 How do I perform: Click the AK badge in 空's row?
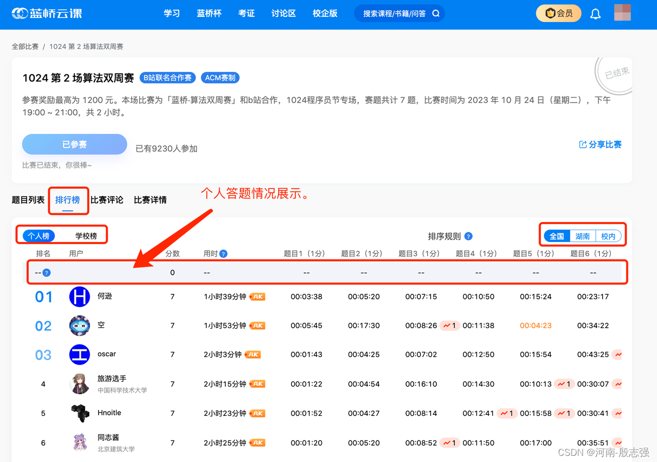point(258,326)
